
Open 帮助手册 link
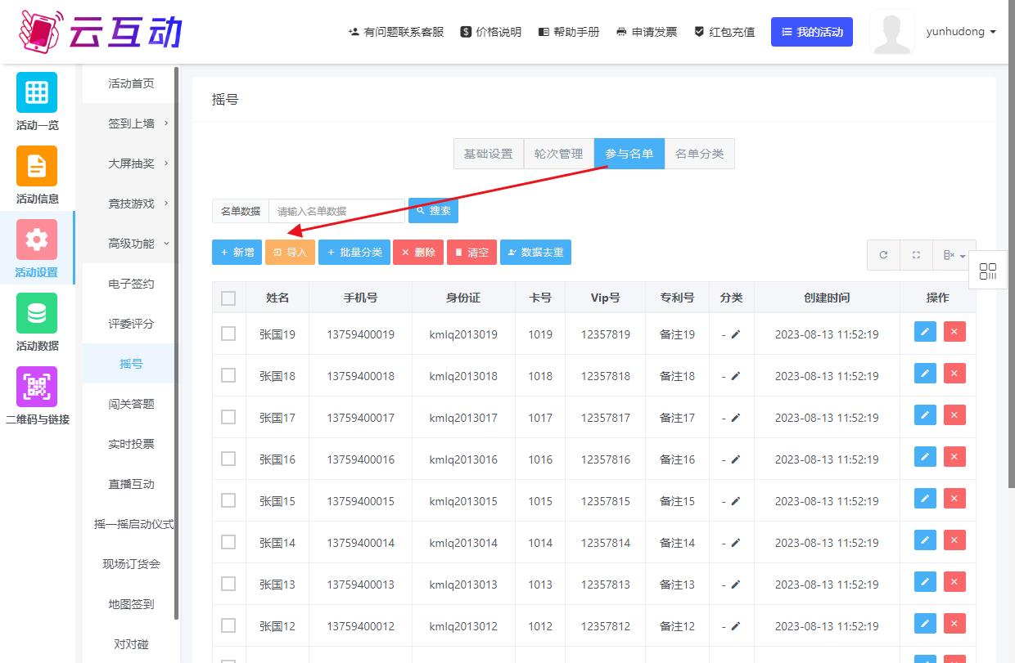point(569,32)
